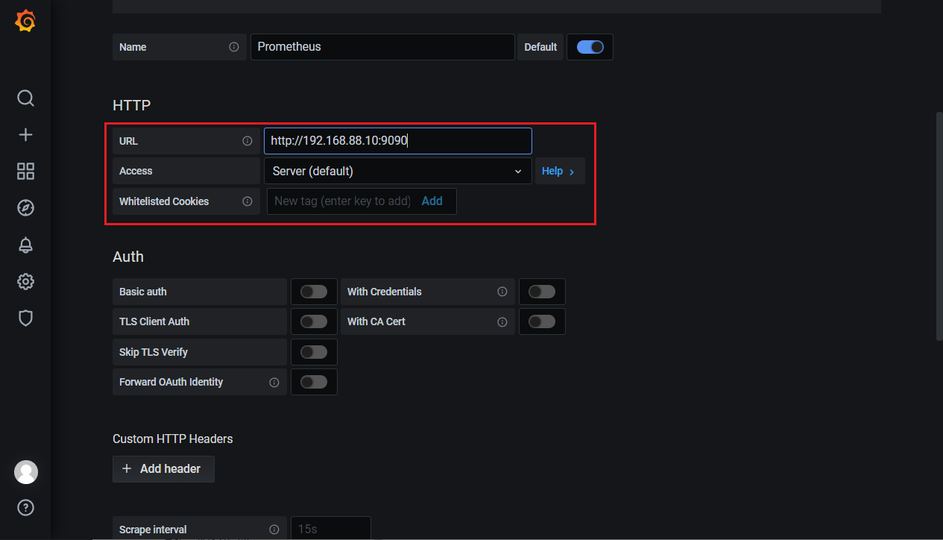Turn off the Default data source toggle
The image size is (943, 540).
[x=590, y=47]
